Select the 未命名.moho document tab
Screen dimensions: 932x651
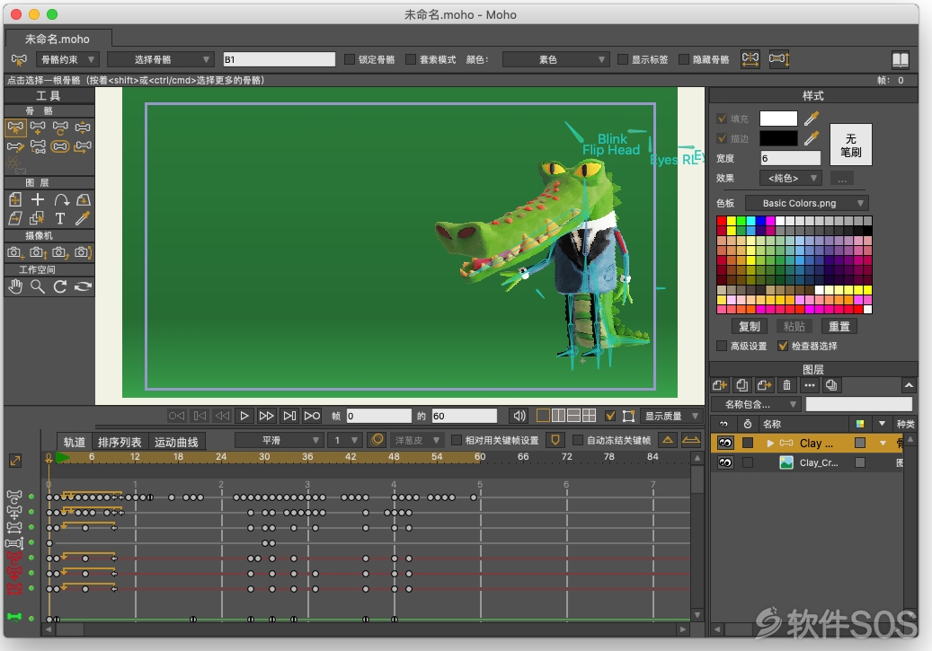(58, 40)
